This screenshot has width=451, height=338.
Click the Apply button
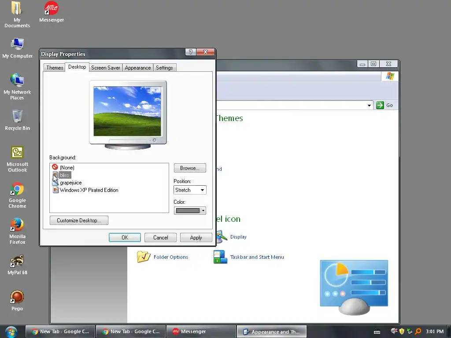(196, 238)
